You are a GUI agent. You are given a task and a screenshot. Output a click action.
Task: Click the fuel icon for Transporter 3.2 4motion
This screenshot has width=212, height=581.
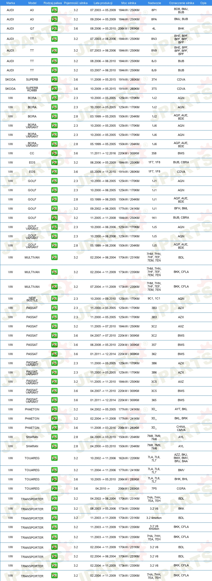(x=54, y=518)
